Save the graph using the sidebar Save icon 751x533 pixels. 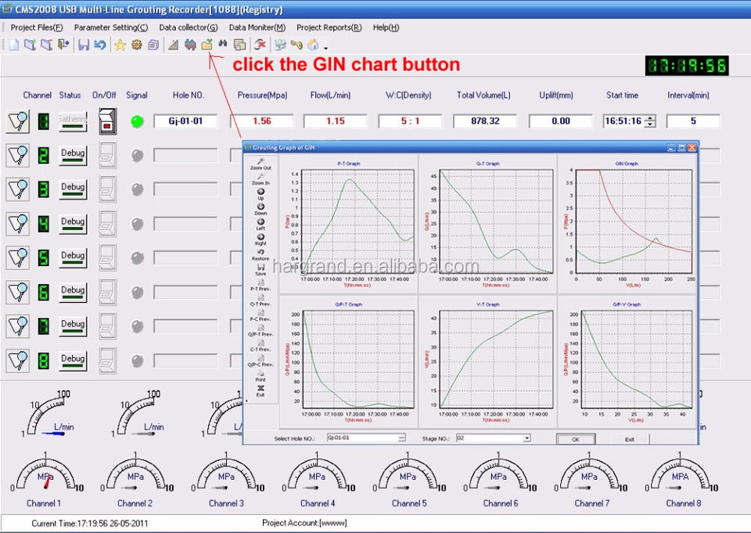[x=261, y=268]
